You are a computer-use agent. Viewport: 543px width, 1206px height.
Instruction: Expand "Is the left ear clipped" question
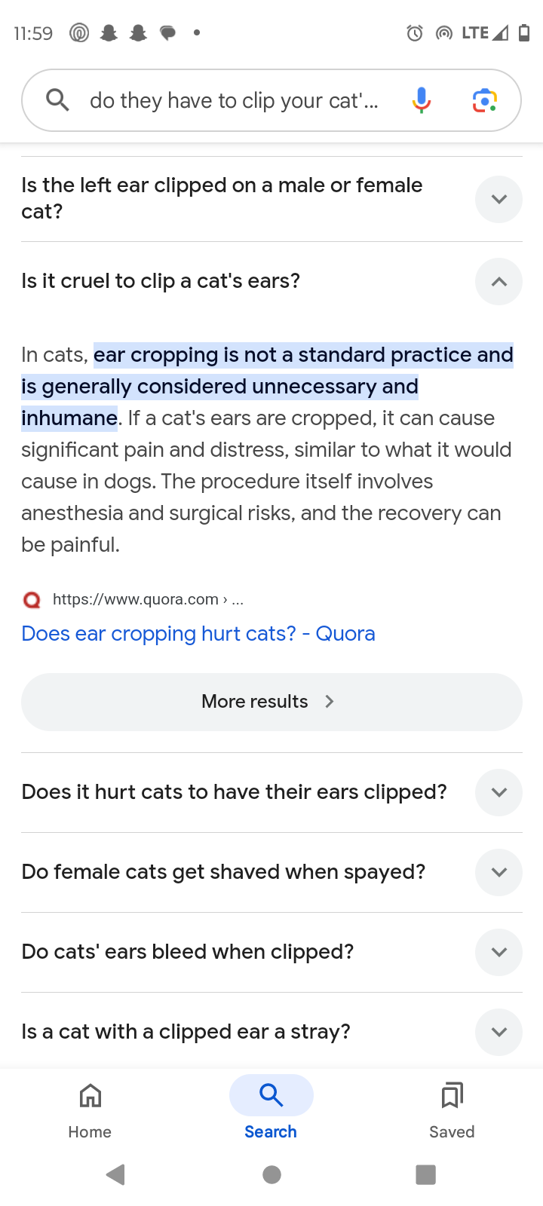[499, 199]
